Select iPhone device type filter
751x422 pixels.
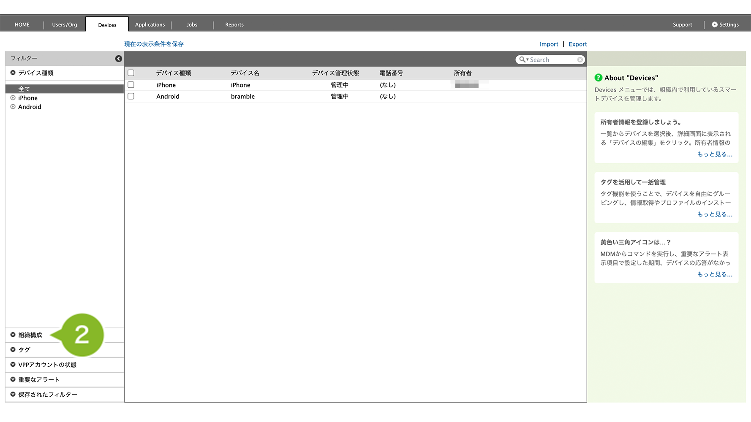pyautogui.click(x=27, y=98)
